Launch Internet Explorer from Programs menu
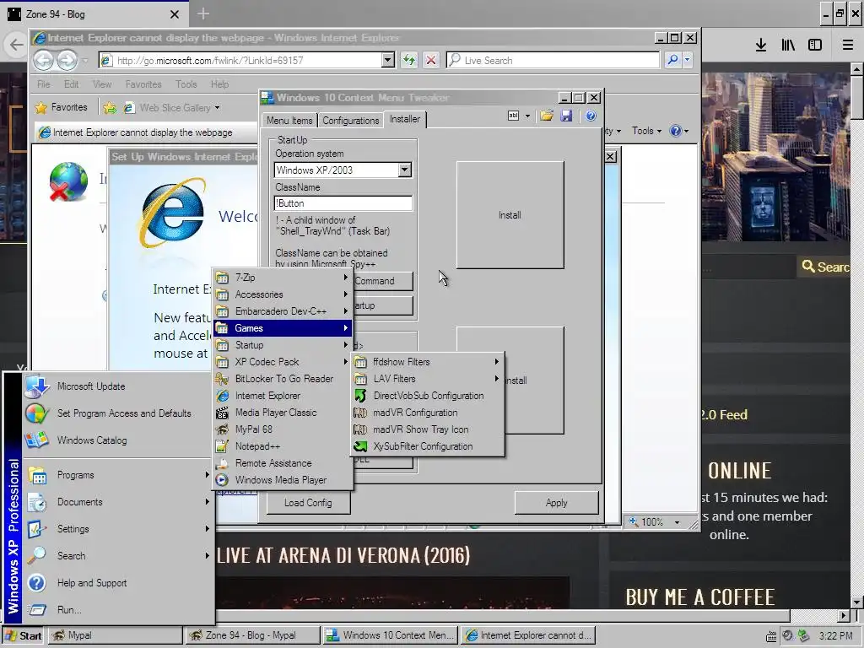This screenshot has height=648, width=864. click(283, 396)
